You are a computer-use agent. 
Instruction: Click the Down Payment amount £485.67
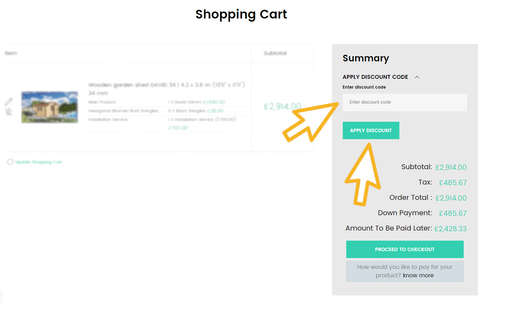(452, 213)
